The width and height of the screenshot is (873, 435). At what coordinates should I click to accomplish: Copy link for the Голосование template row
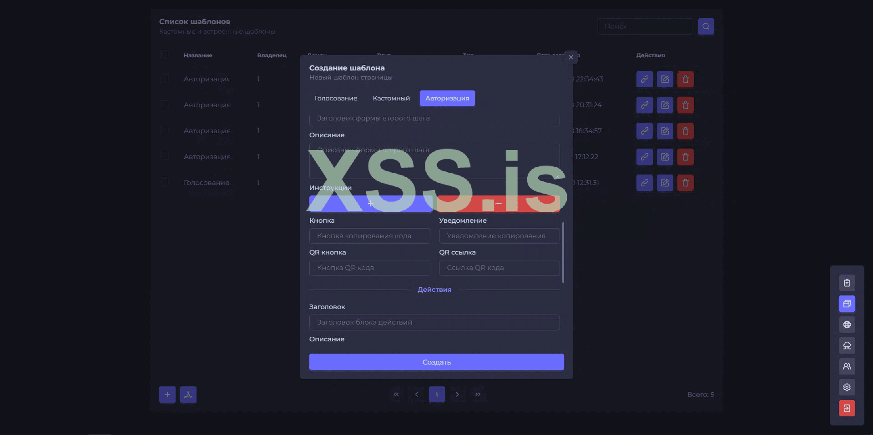[644, 183]
